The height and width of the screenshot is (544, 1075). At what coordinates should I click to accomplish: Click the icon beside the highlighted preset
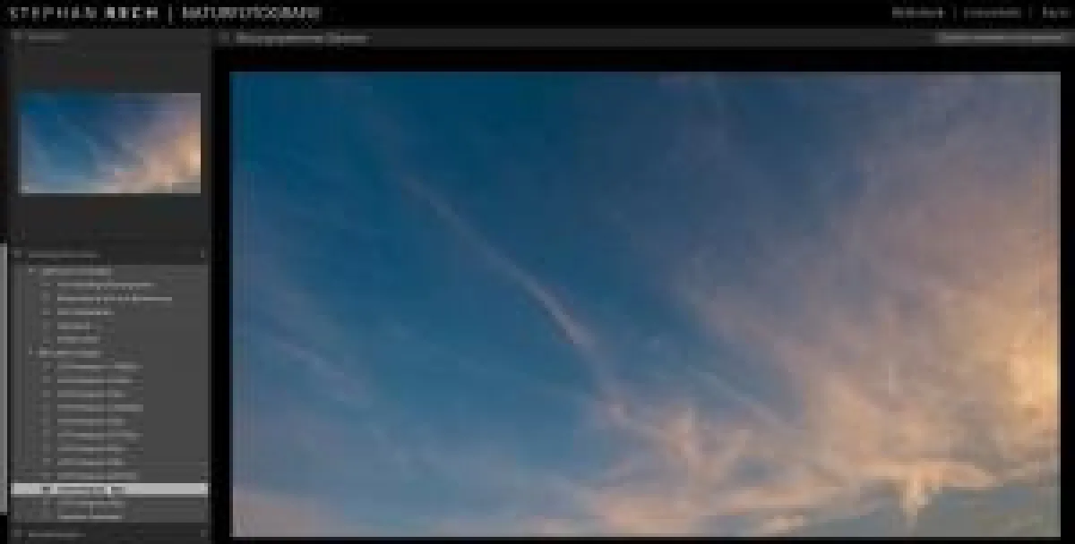tap(47, 489)
